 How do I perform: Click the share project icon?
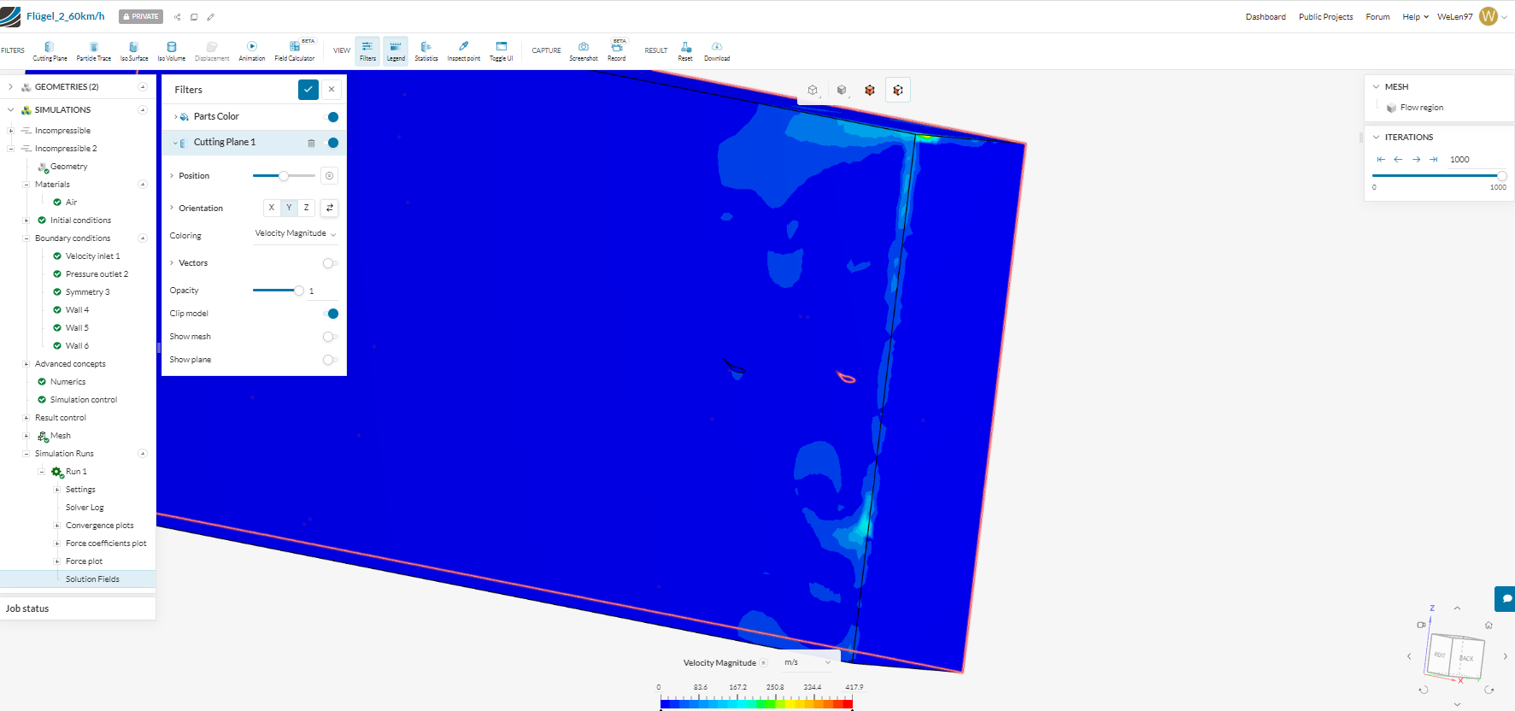[178, 17]
